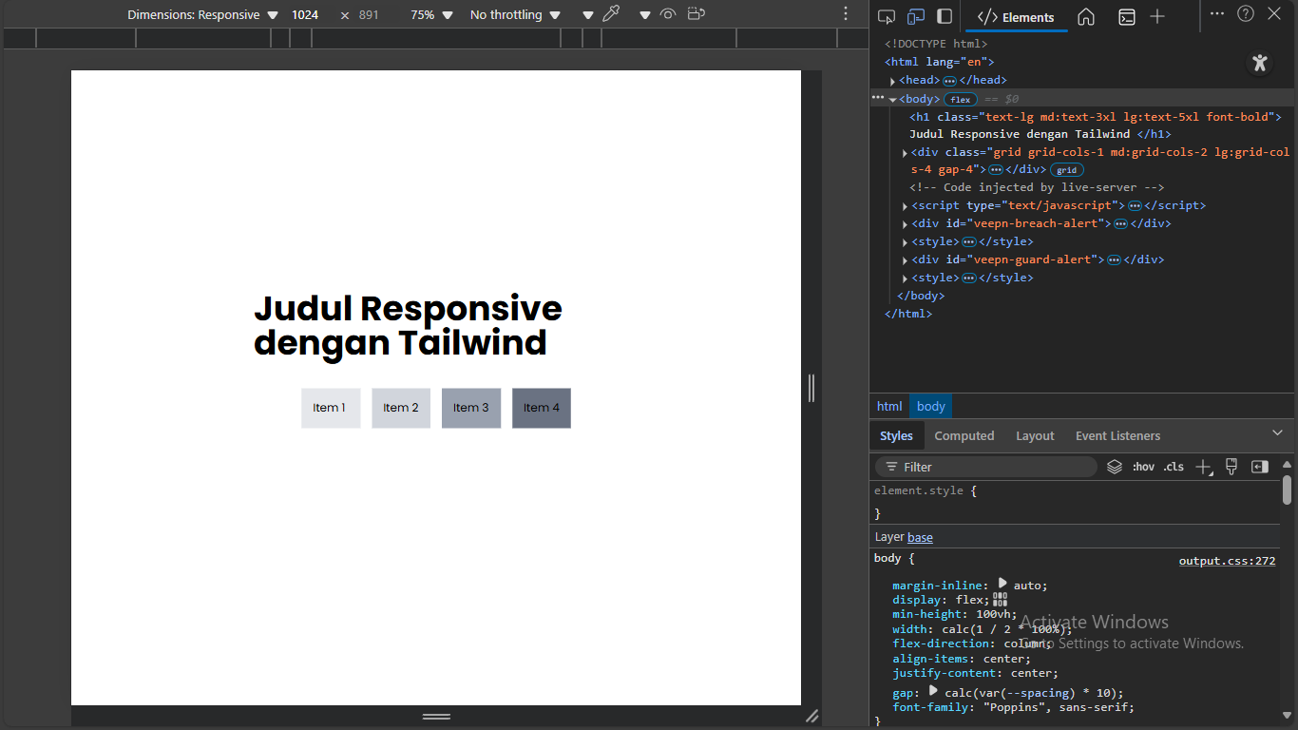This screenshot has height=730, width=1298.
Task: Expand the gap shorthand triangle
Action: [x=934, y=690]
